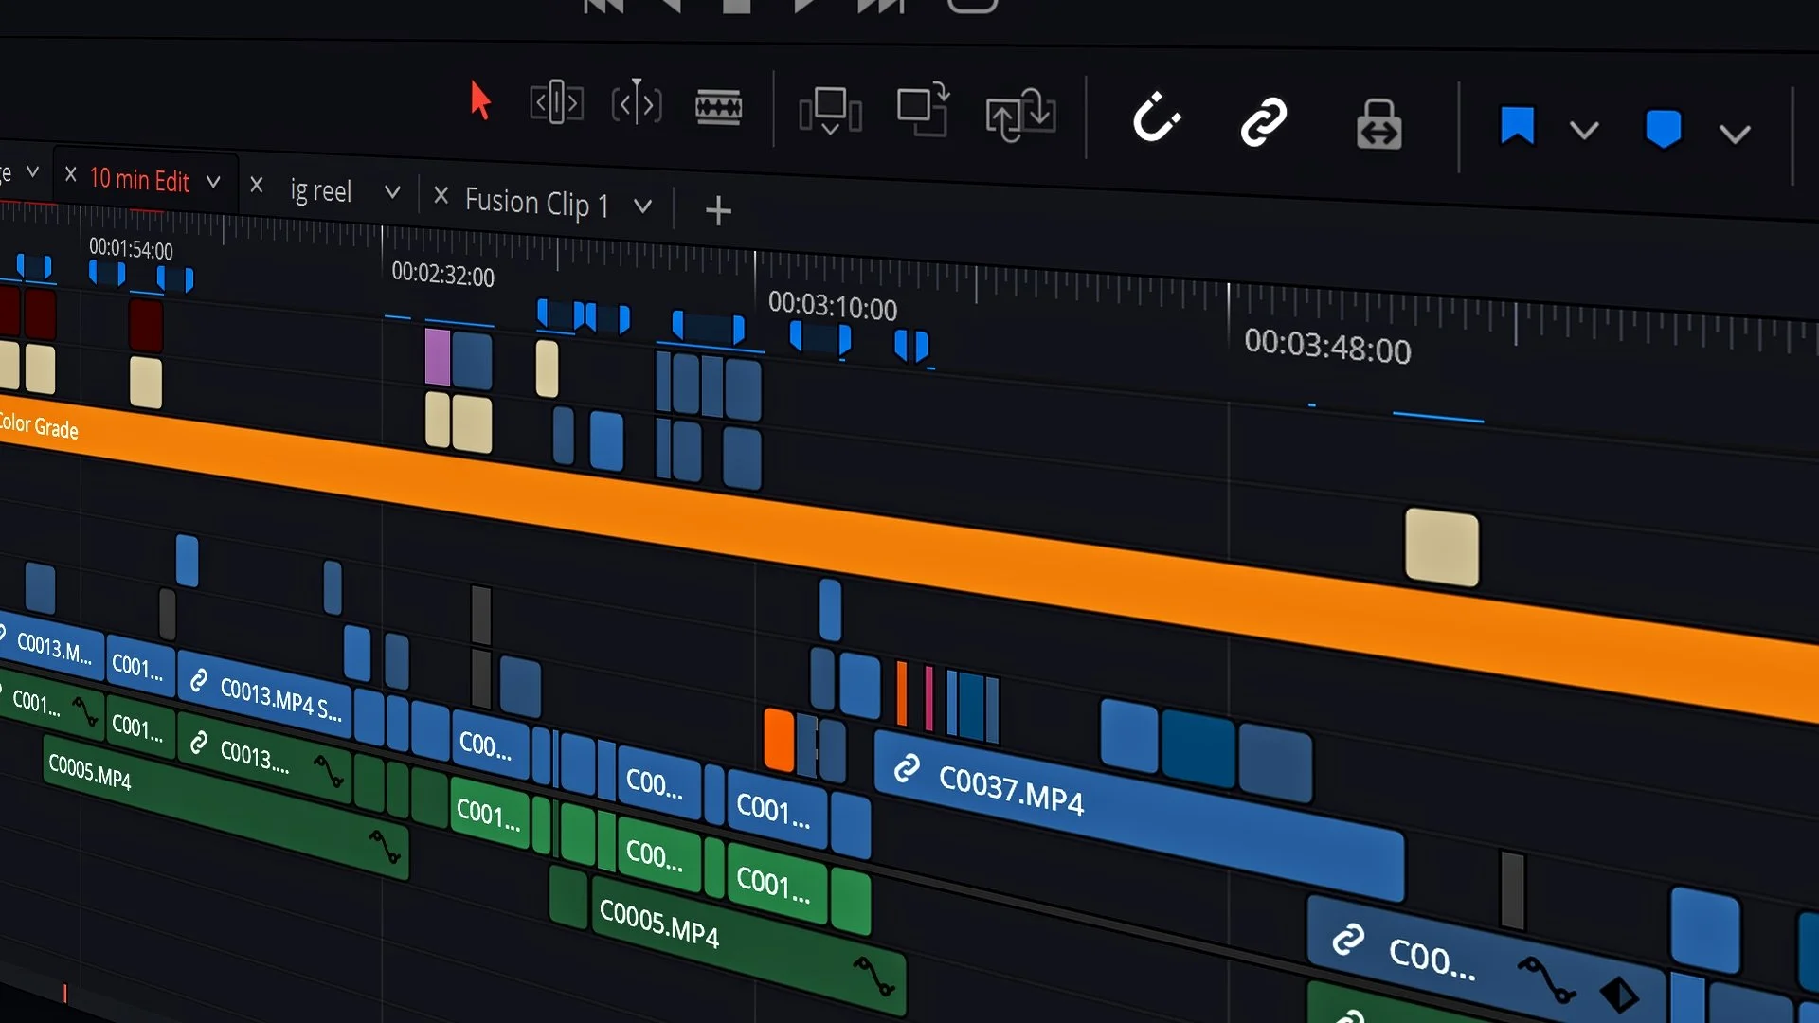Activate the Dynamic Trim tool
The width and height of the screenshot is (1819, 1023).
point(637,102)
